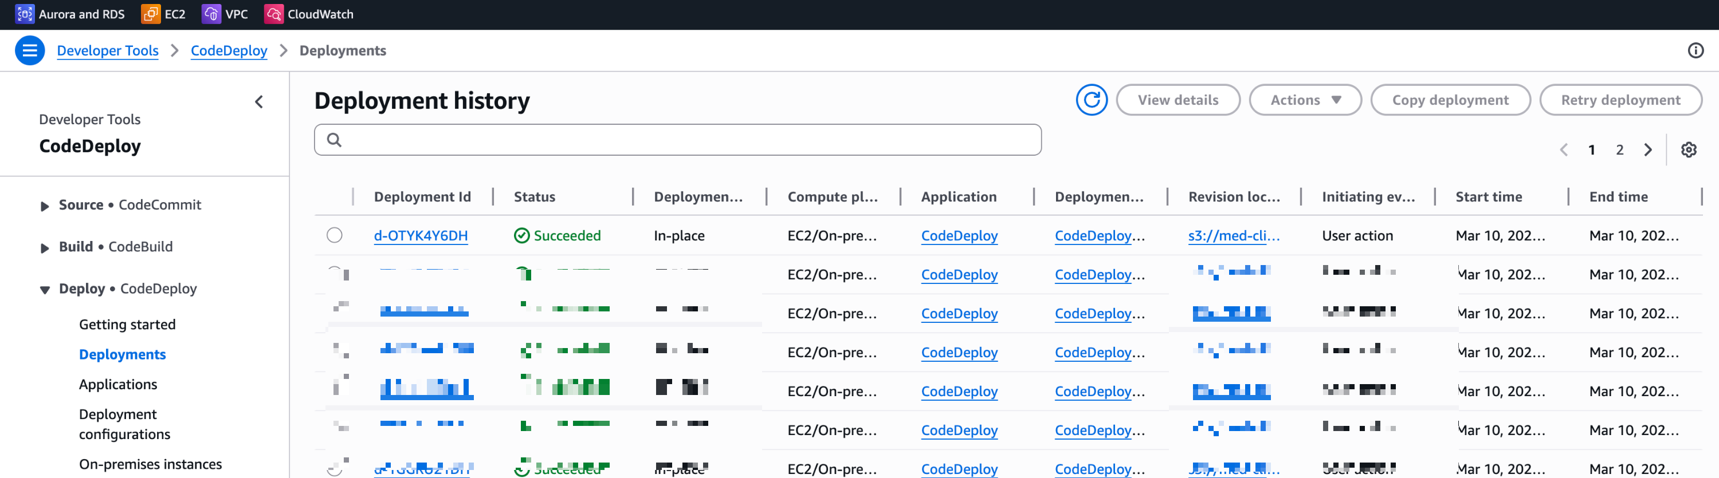Image resolution: width=1719 pixels, height=478 pixels.
Task: Refresh the deployment history list
Action: (1091, 100)
